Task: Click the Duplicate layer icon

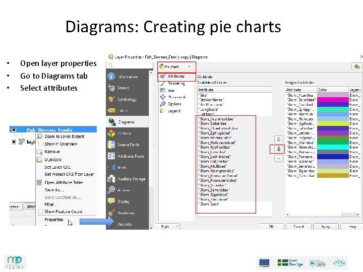Action: (x=40, y=160)
